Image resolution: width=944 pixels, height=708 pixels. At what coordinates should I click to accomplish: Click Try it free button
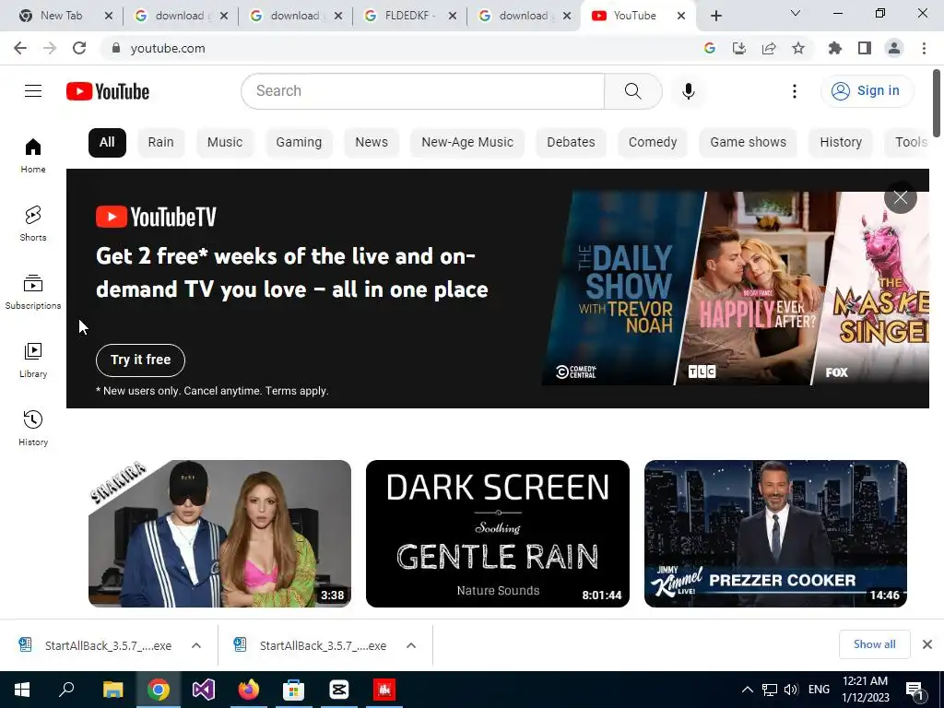pos(140,360)
